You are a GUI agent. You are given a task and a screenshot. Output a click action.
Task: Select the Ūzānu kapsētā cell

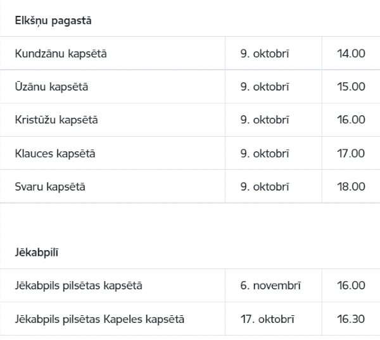(113, 87)
